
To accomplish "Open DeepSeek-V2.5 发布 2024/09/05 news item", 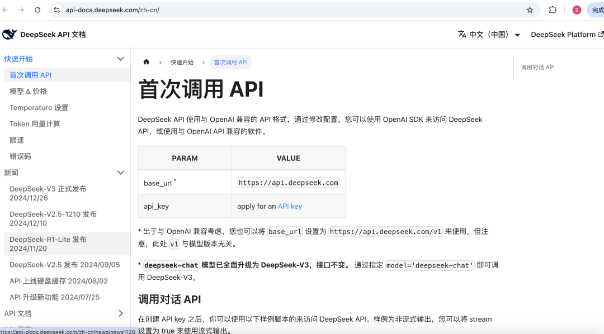I will click(67, 265).
